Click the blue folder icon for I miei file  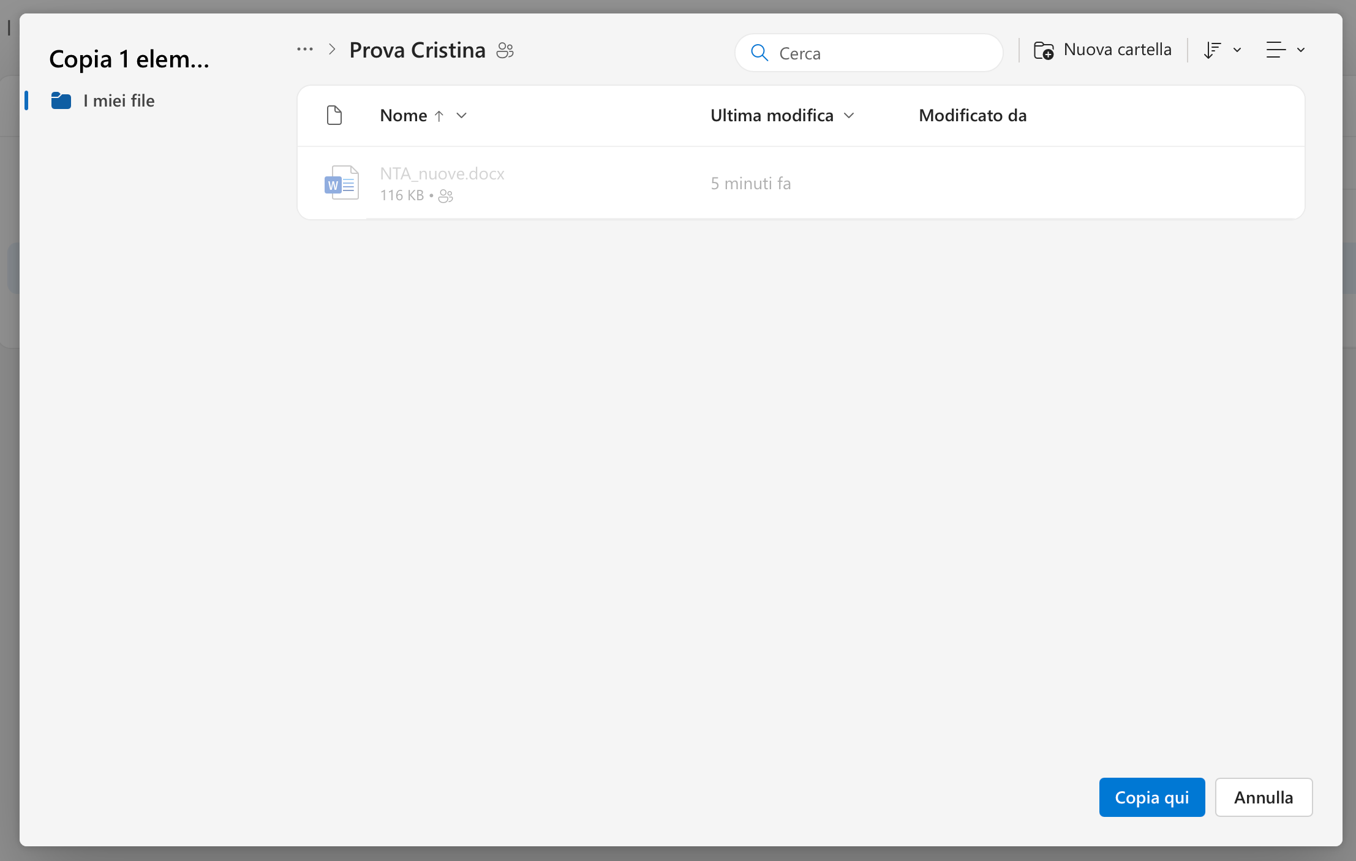tap(61, 100)
